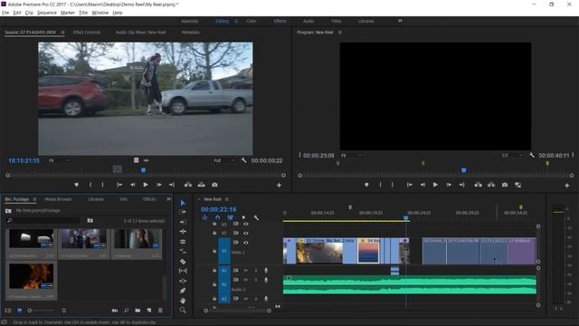Select the Hand tool

183,301
